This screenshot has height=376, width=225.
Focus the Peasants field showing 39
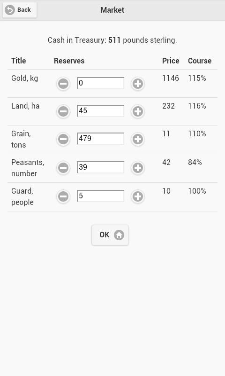pos(100,167)
